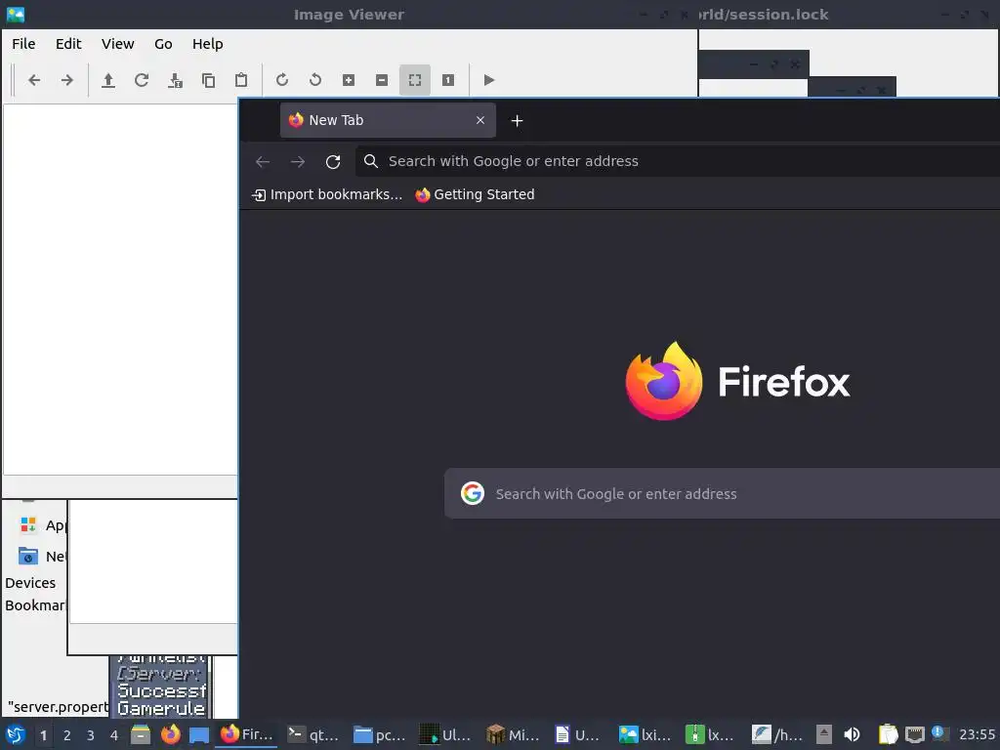
Task: Select the Ap… Applications sidebar entry in file manager
Action: point(42,525)
